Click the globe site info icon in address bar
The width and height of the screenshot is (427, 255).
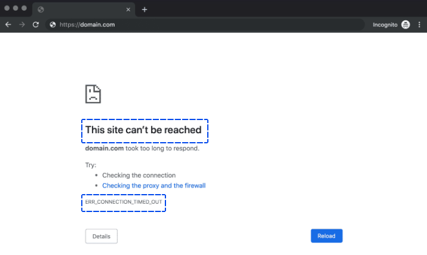pyautogui.click(x=53, y=24)
